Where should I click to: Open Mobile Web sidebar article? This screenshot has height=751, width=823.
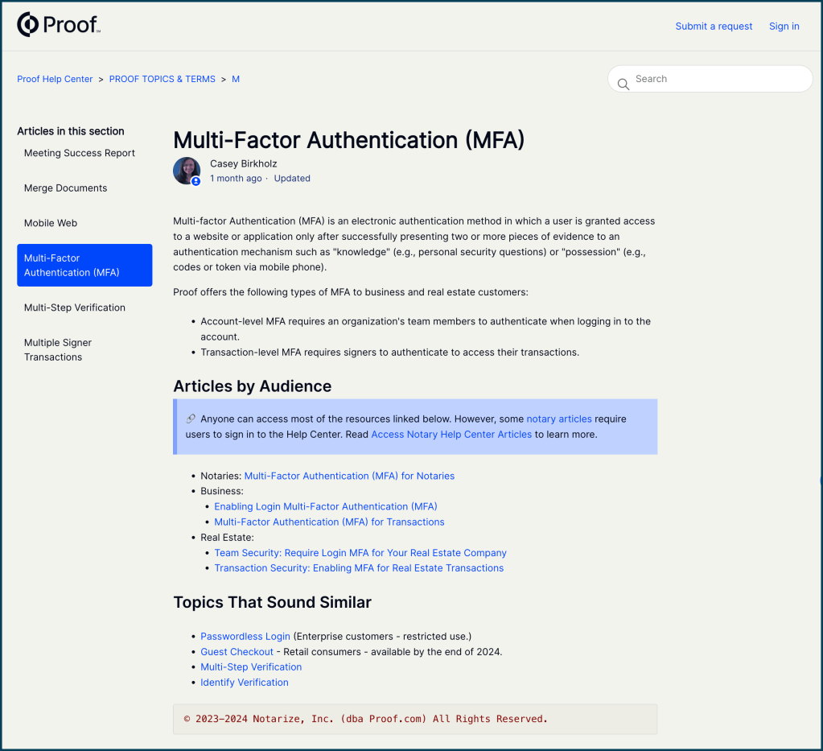[51, 223]
